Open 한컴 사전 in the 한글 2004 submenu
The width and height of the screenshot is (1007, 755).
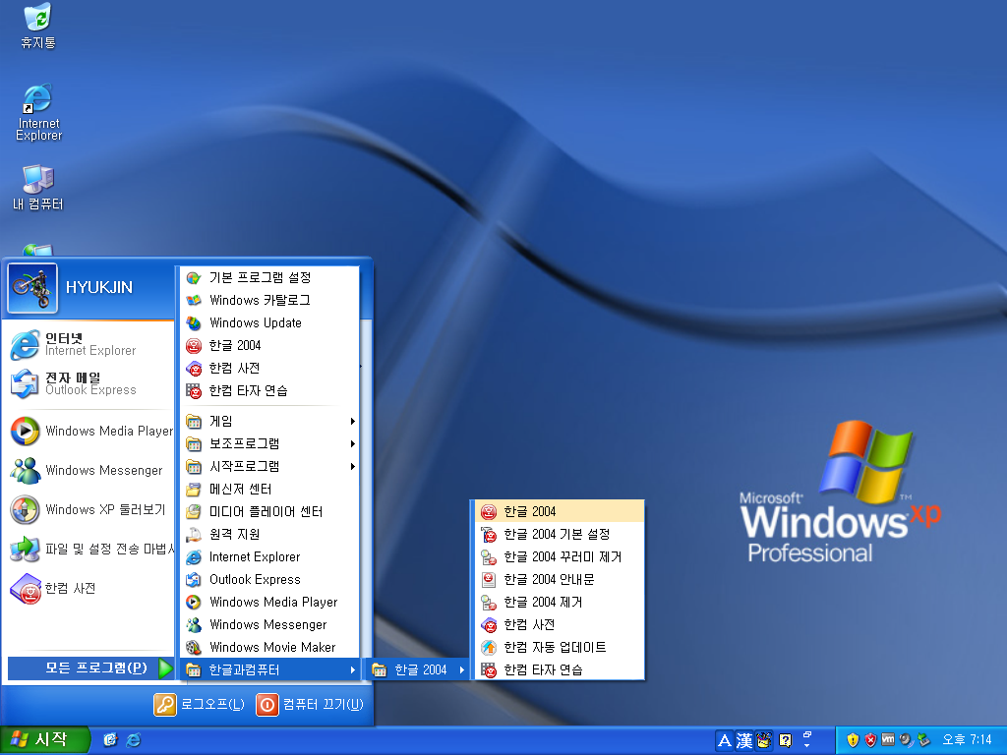click(560, 624)
